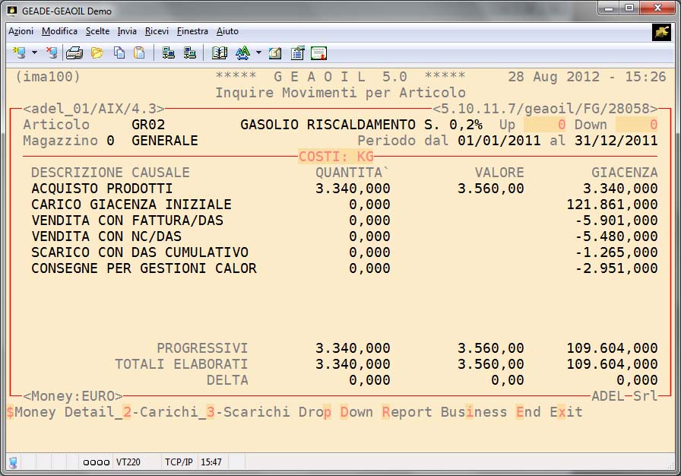Open the new connection dropdown arrow
This screenshot has height=476, width=681.
[x=34, y=53]
